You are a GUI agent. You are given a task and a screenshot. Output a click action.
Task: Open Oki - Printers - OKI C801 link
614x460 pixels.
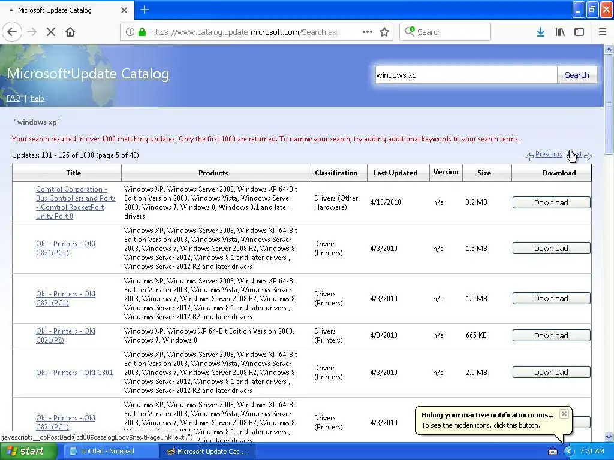74,372
